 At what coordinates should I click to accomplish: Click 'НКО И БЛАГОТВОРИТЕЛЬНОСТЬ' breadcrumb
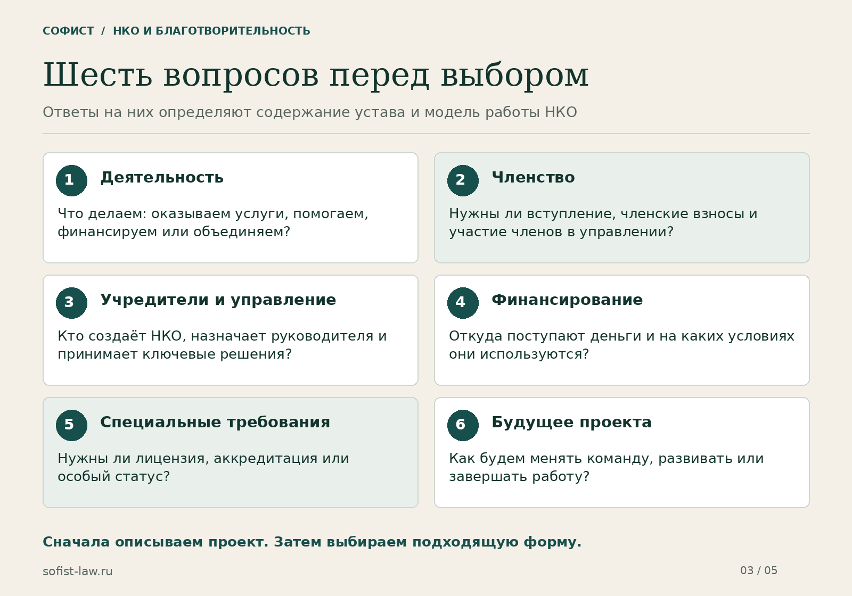[211, 31]
